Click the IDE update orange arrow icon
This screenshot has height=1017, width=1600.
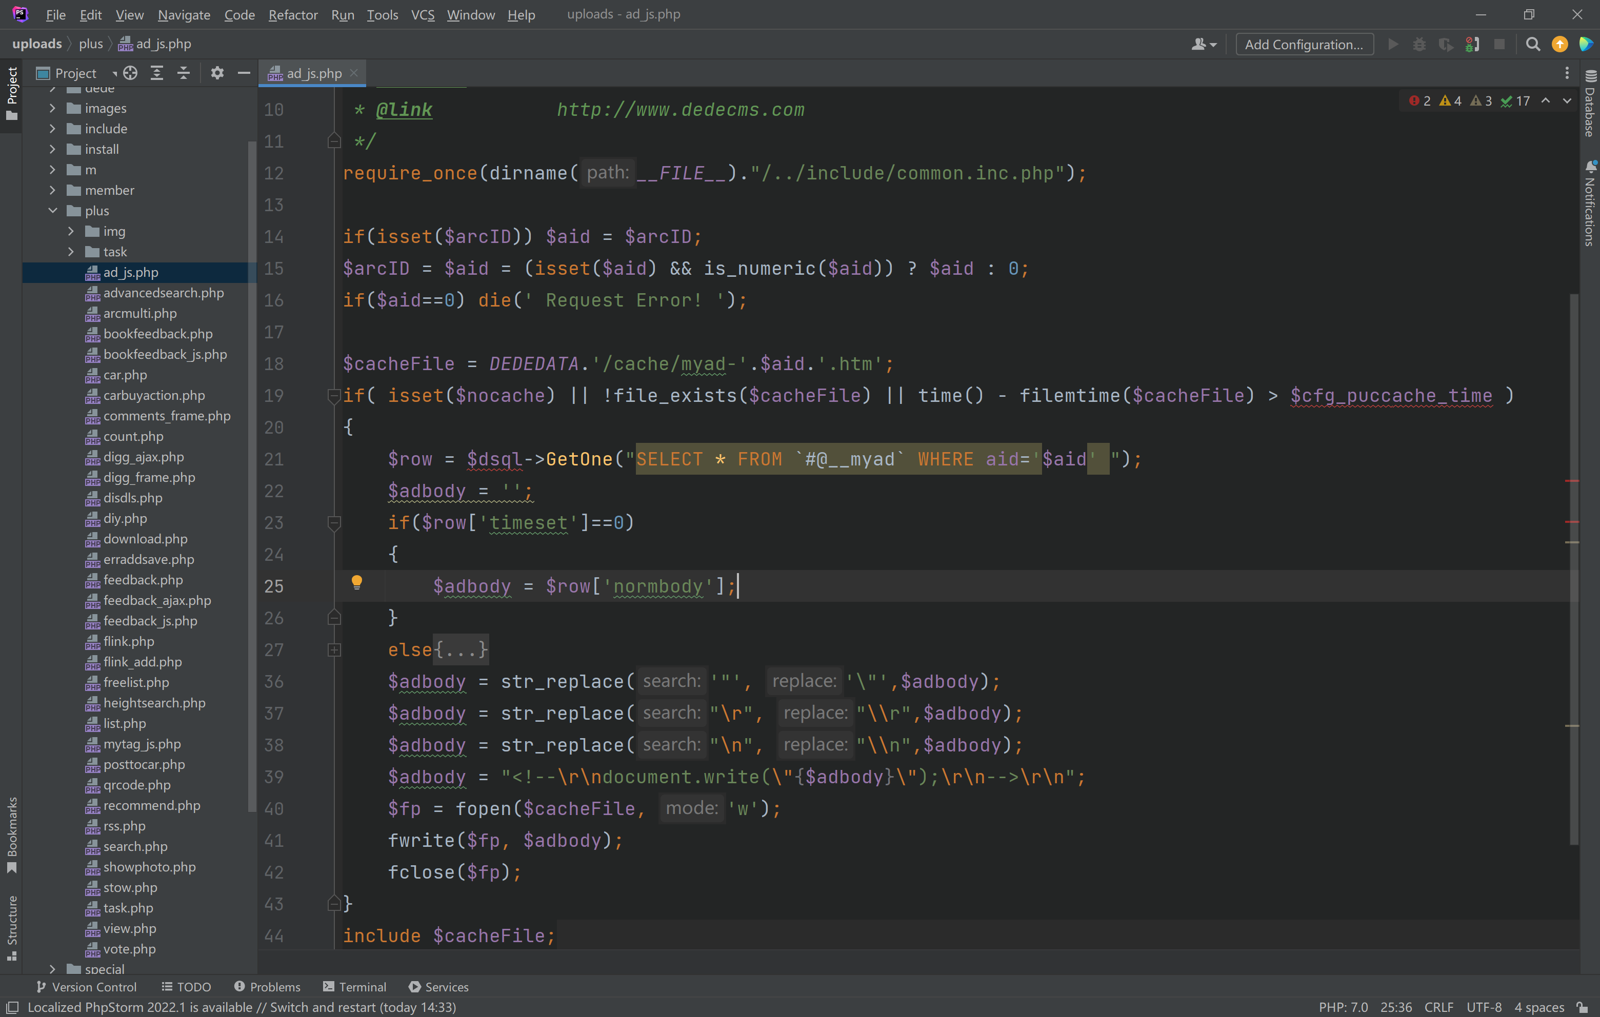pyautogui.click(x=1559, y=45)
